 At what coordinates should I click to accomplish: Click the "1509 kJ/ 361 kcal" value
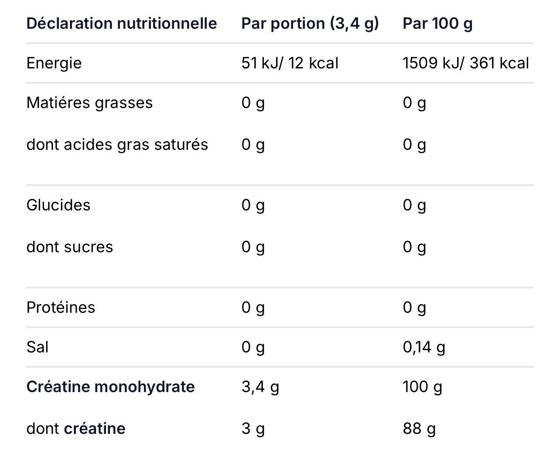(x=465, y=63)
